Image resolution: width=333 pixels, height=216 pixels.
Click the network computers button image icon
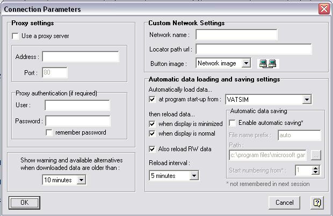tap(267, 63)
